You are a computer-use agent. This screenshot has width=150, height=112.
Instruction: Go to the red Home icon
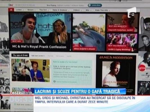point(11,10)
